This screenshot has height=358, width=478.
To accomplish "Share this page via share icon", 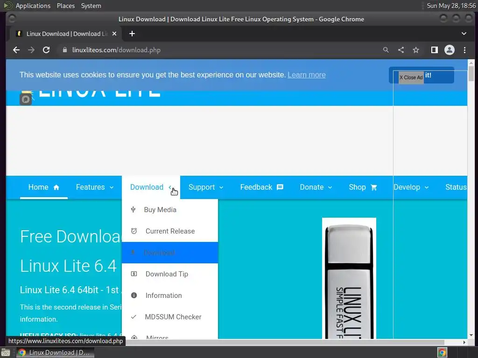I will point(401,50).
